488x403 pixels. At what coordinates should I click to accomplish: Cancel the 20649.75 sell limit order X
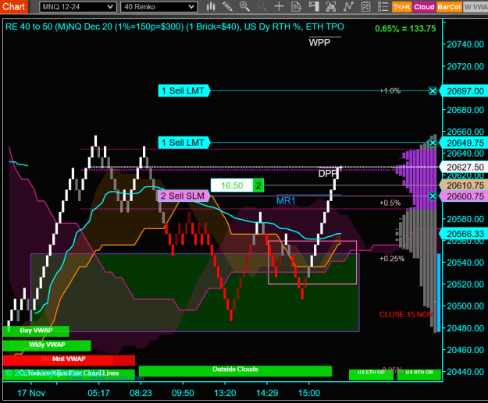tap(433, 143)
